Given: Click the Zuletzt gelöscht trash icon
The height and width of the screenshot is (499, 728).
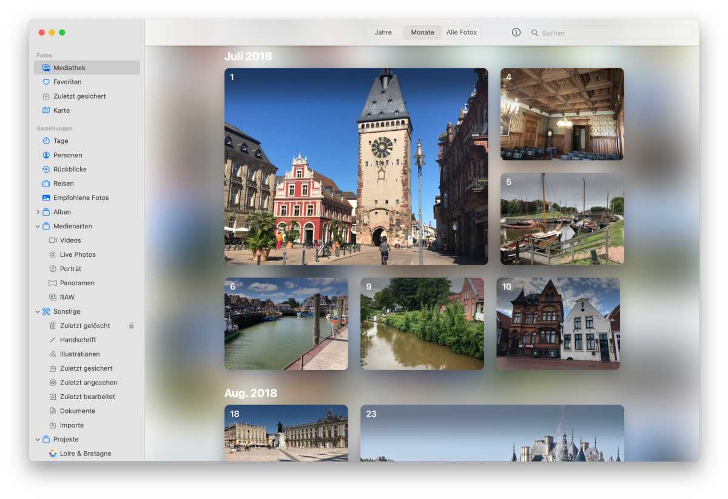Looking at the screenshot, I should point(53,325).
